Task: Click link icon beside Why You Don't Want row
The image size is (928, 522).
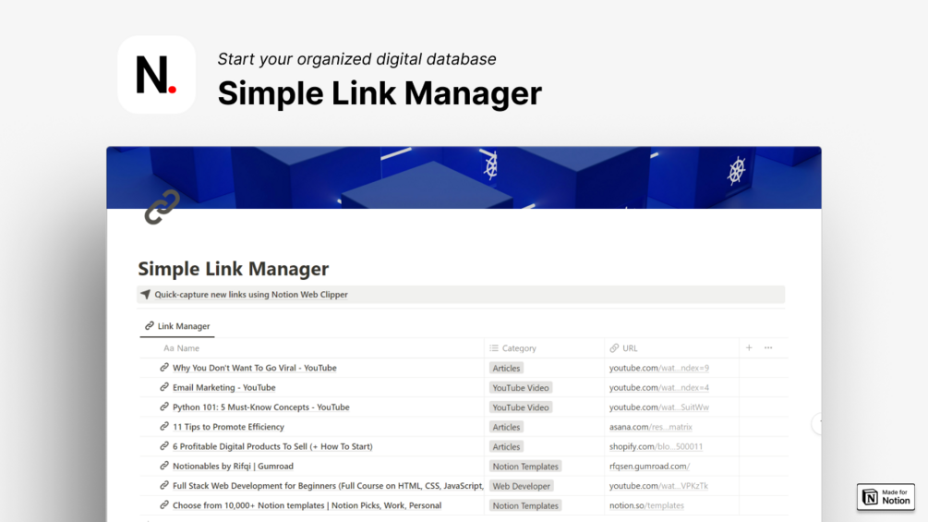Action: (164, 368)
